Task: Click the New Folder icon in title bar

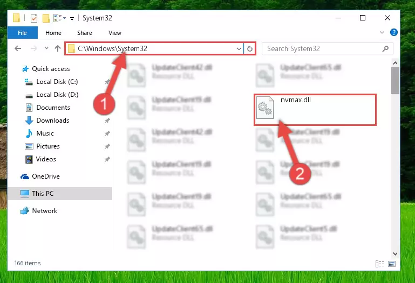Action: coord(46,18)
